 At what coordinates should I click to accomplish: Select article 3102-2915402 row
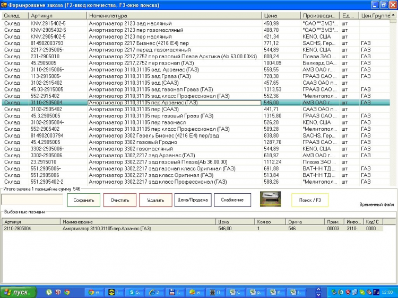point(195,83)
